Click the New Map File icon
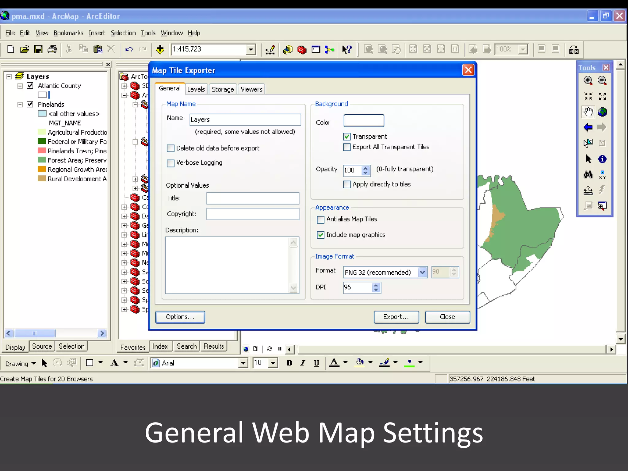 11,49
